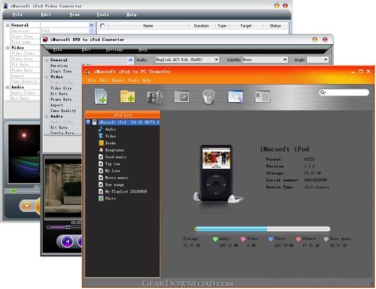Screen dimensions: 376x289
Task: Open Settings menu in DVD to iPod Converter
Action: pos(115,50)
